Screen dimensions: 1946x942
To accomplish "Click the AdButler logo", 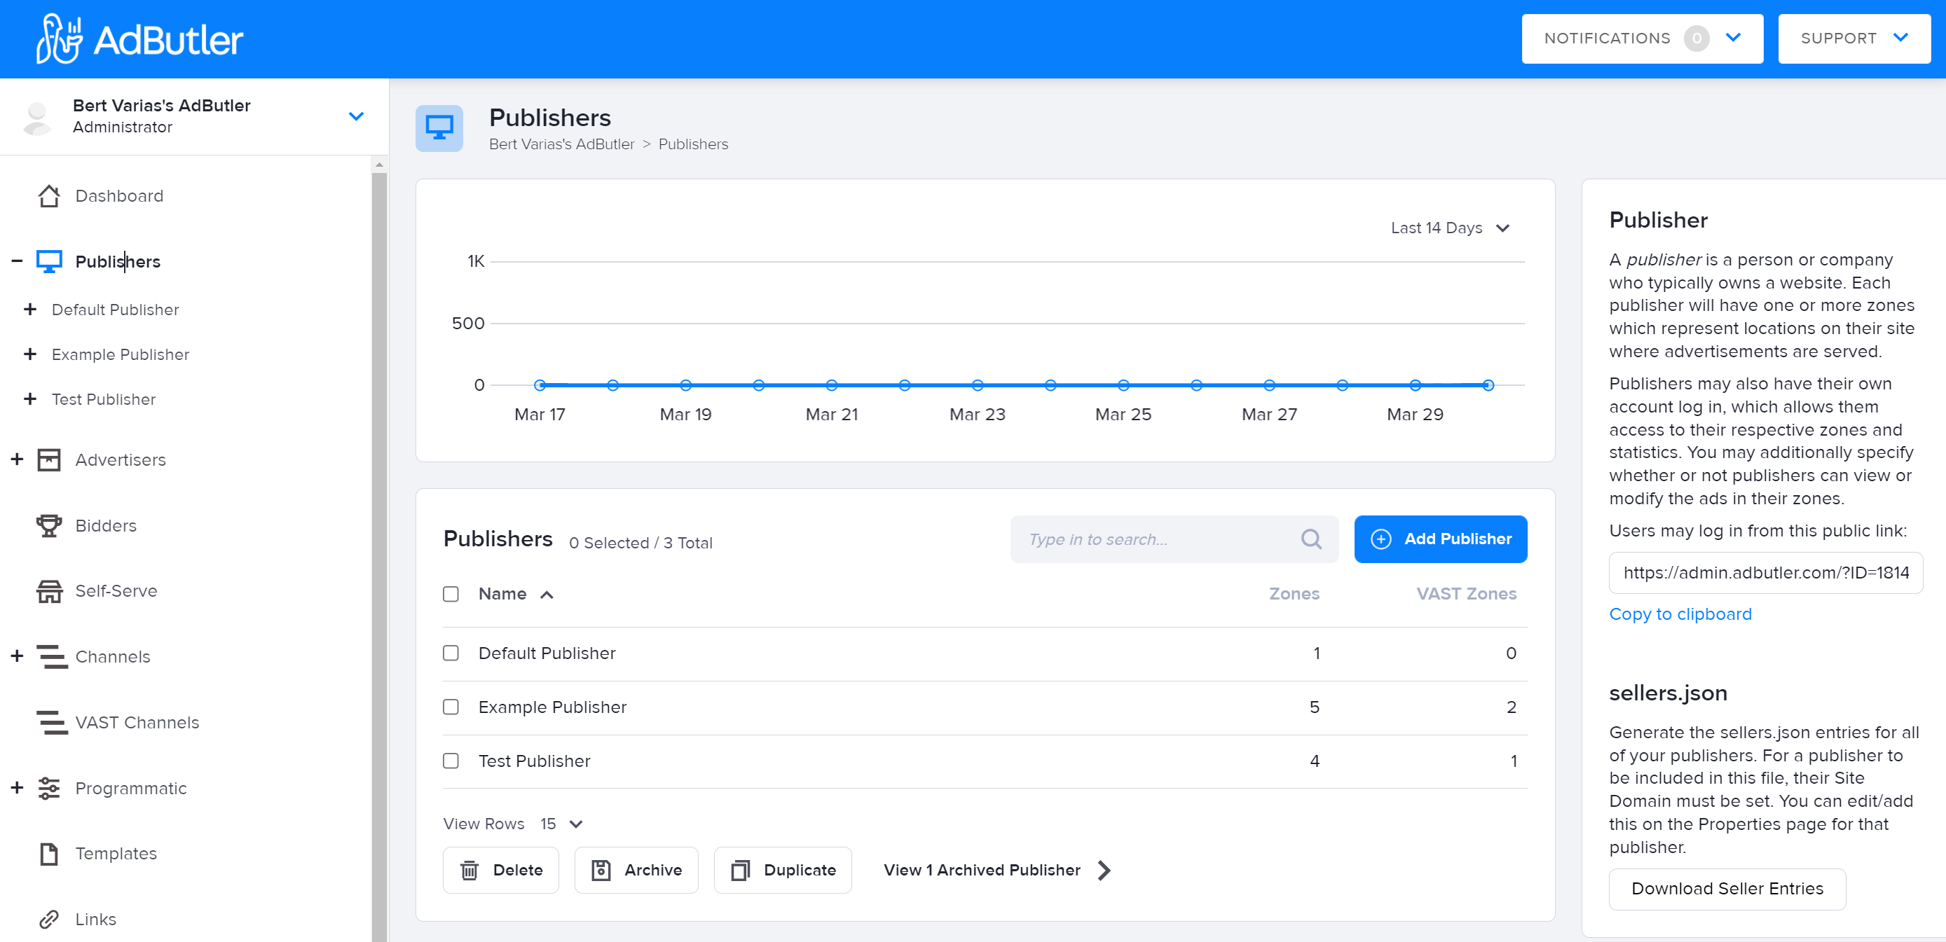I will [x=139, y=39].
